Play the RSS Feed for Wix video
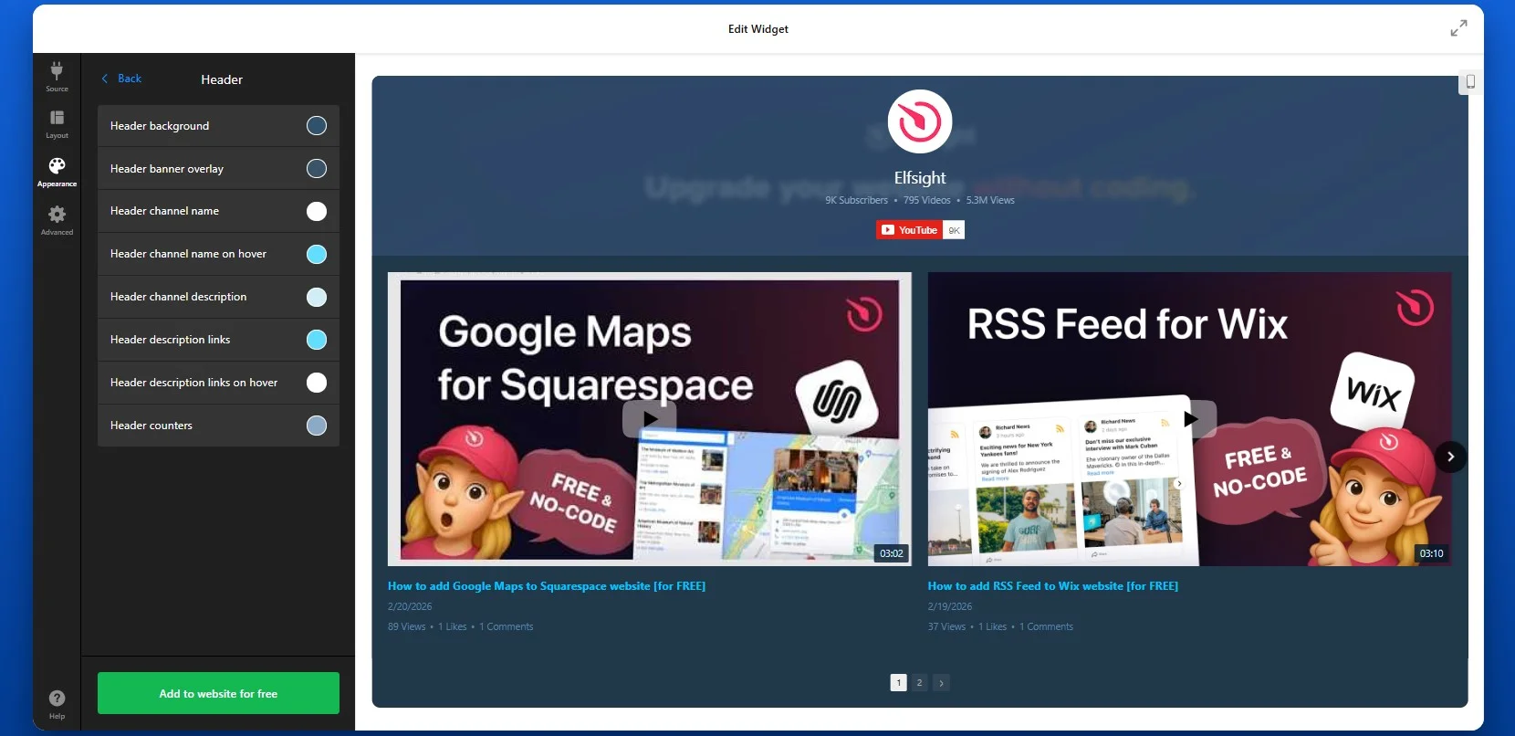 (x=1190, y=419)
